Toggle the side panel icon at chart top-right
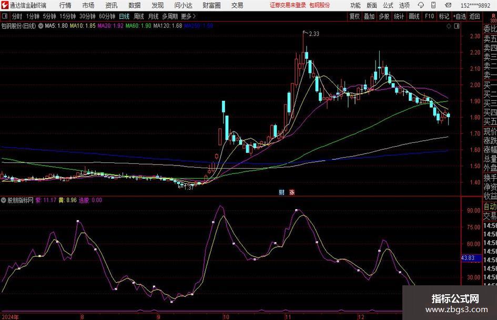 tap(457, 26)
